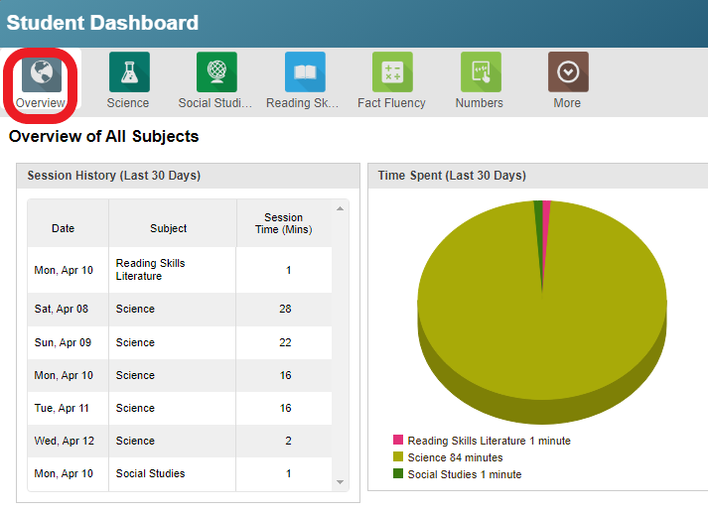Select the Science flask icon
Viewport: 708px width, 514px height.
click(x=128, y=72)
